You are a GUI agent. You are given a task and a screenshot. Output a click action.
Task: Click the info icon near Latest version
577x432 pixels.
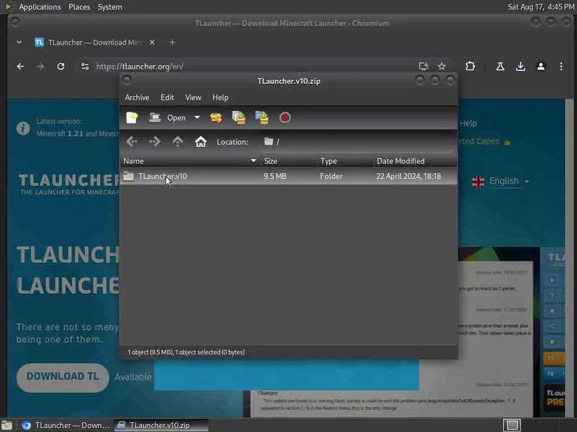click(23, 129)
